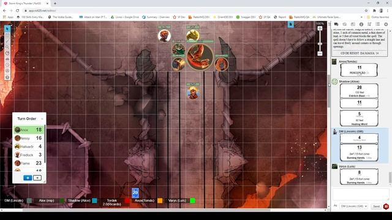
Task: Click the red dice icon beside Send
Action: (386, 207)
